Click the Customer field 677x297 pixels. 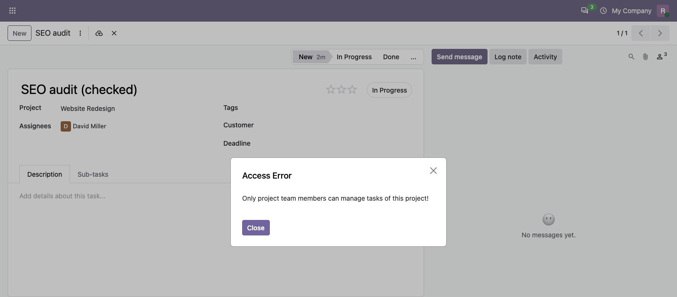point(338,125)
